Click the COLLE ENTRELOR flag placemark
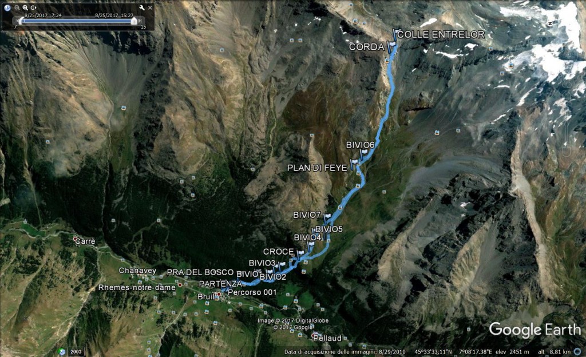This screenshot has height=357, width=586. coord(396,34)
